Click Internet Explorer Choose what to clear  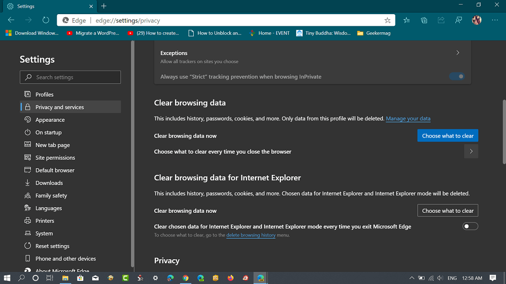click(448, 211)
